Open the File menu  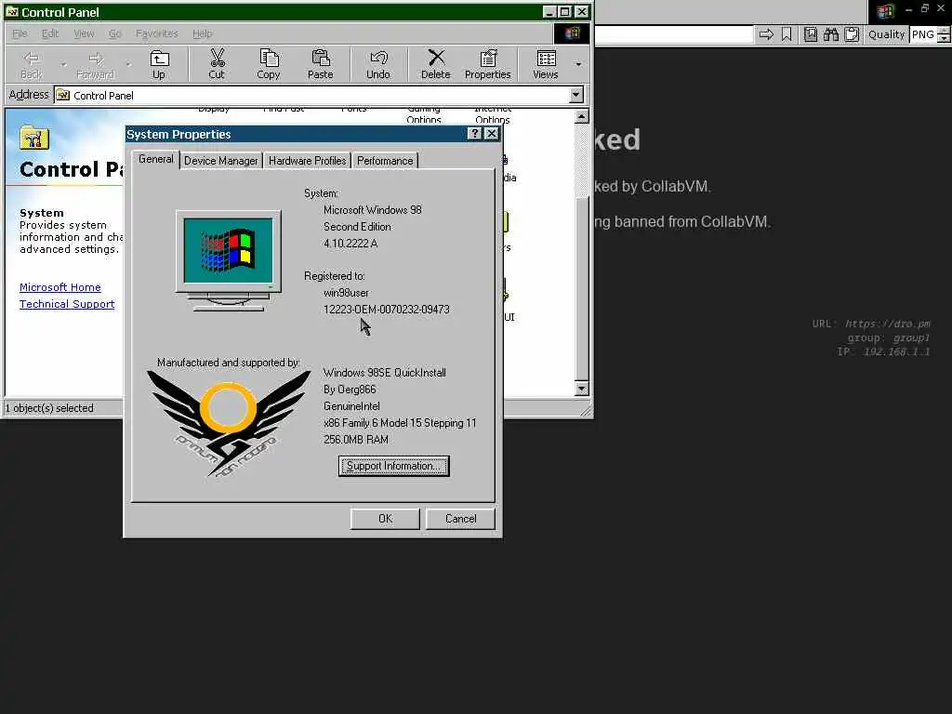20,33
